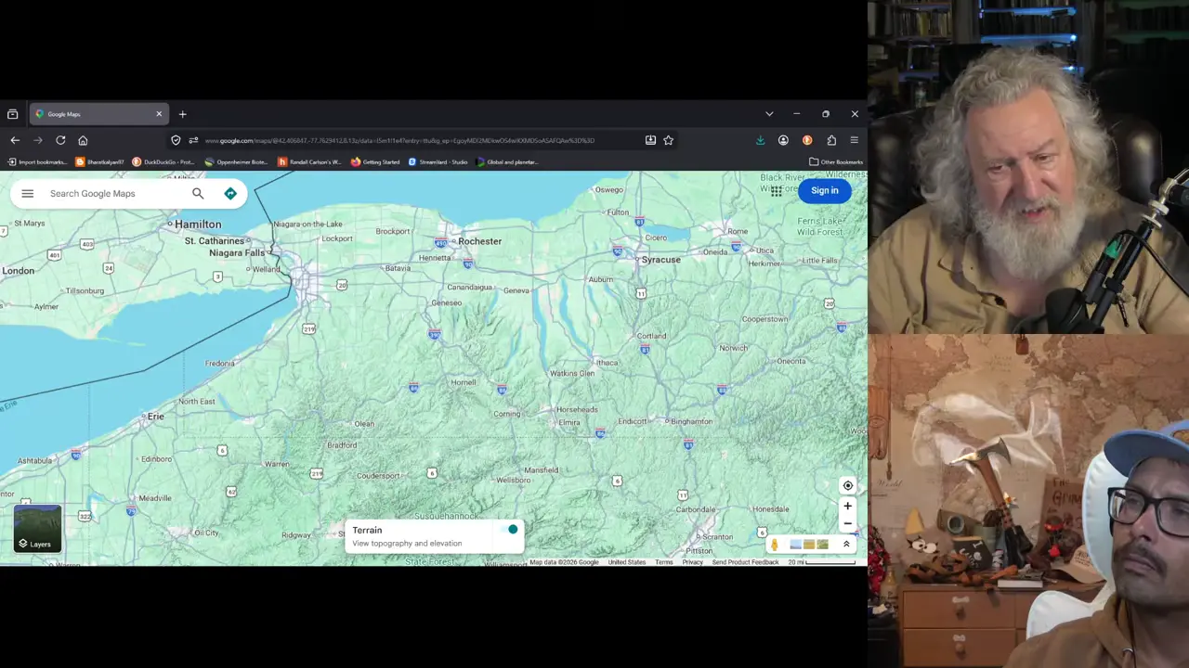Click the Syracuse city label on map
Screen dimensions: 1189x668
click(x=660, y=260)
